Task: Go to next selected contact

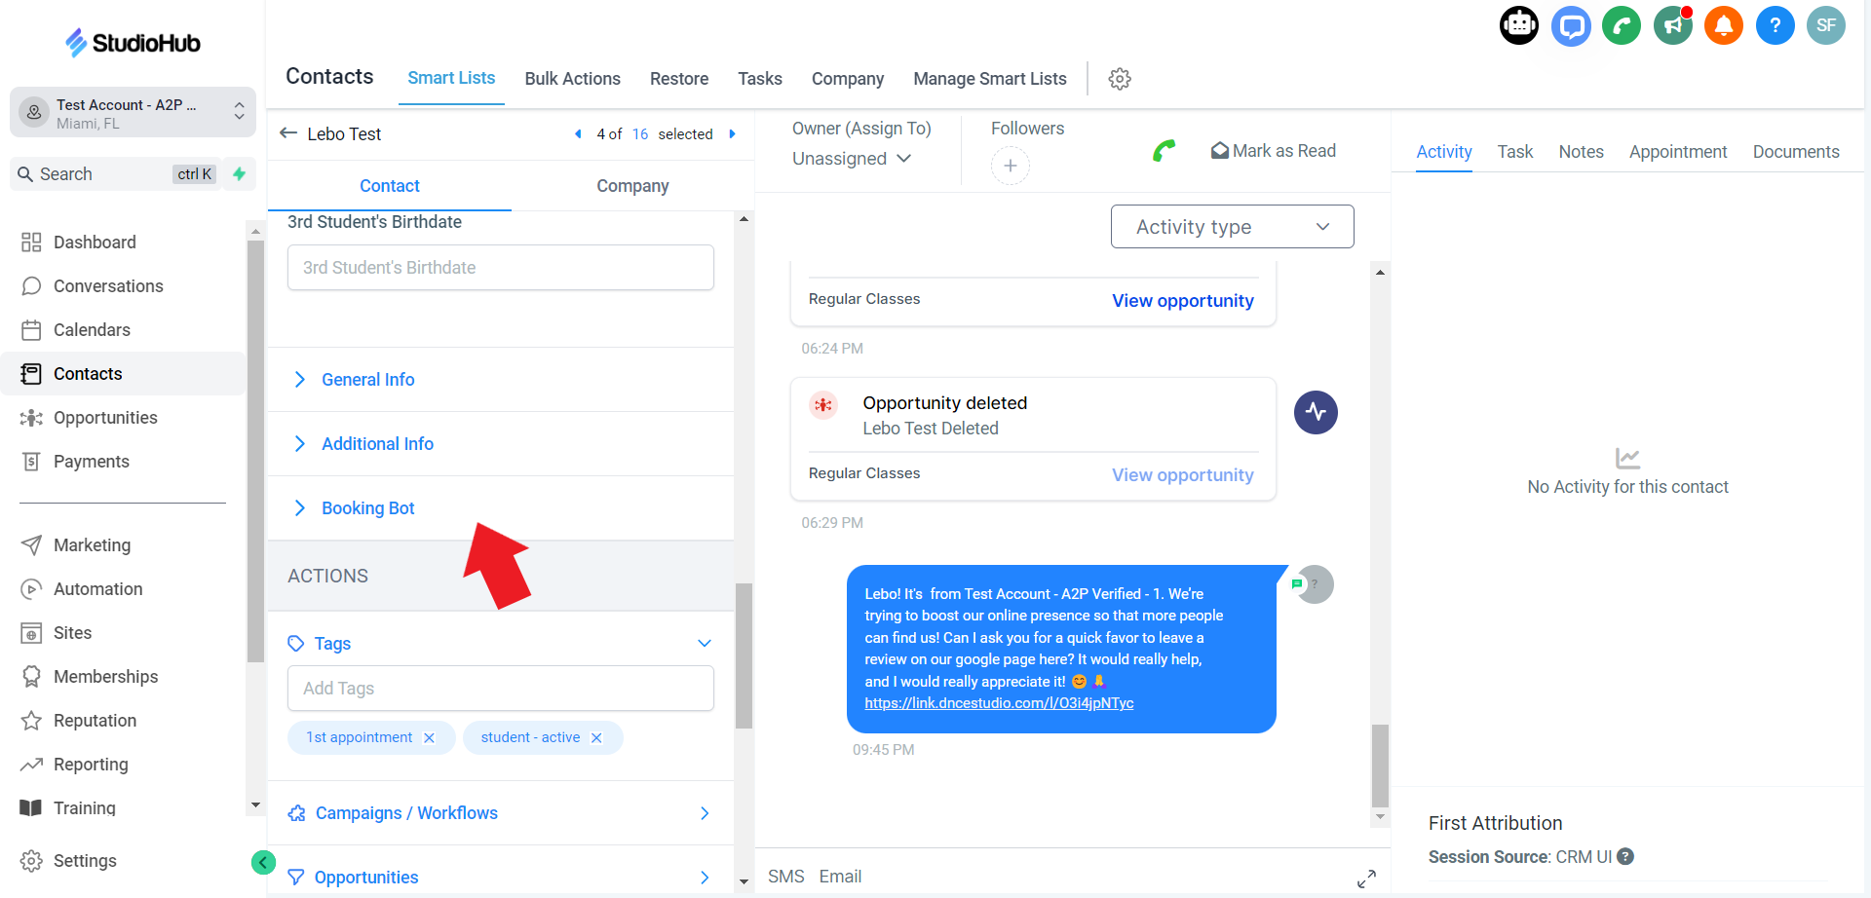Action: pyautogui.click(x=732, y=134)
